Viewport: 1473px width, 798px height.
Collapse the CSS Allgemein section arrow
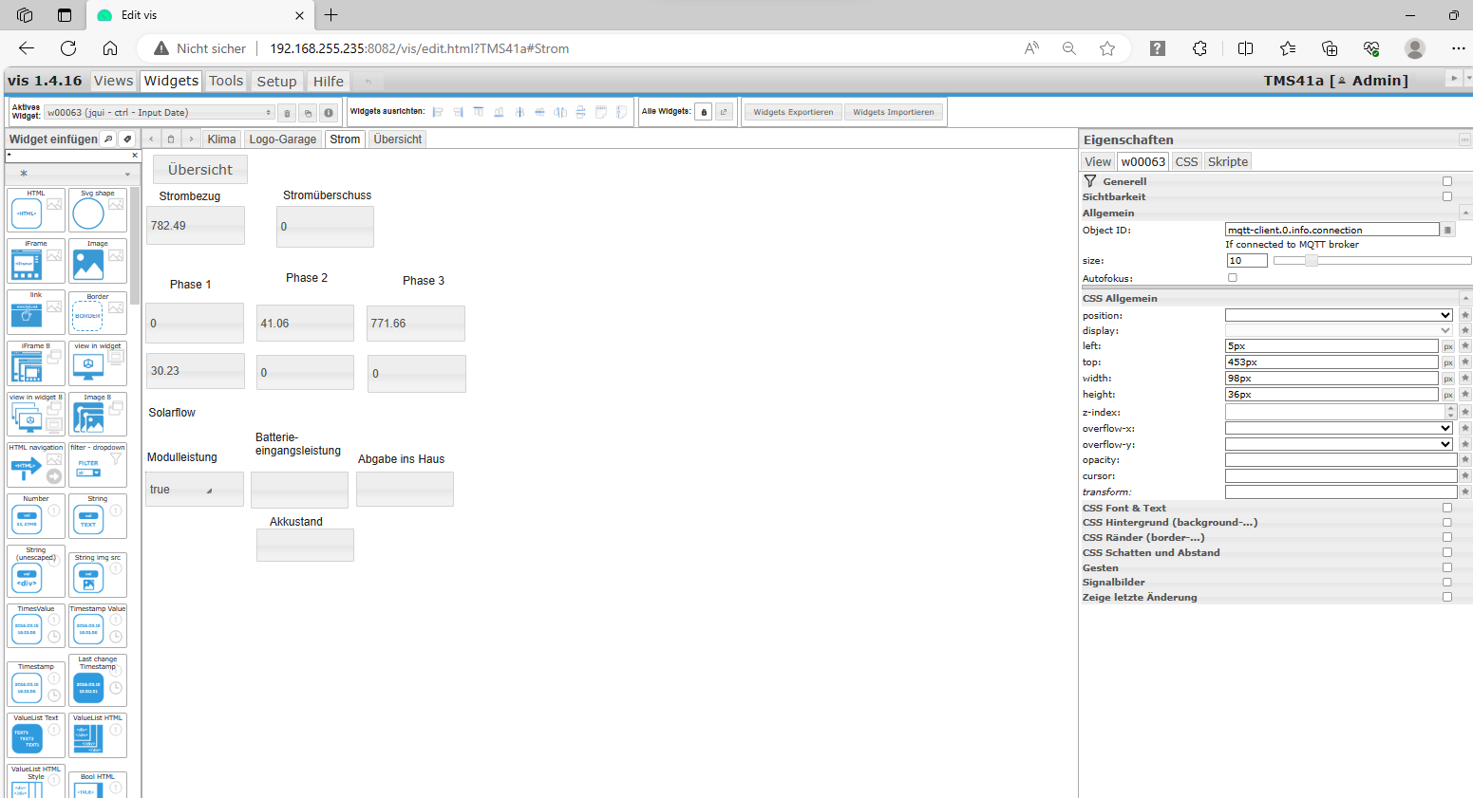pyautogui.click(x=1465, y=298)
